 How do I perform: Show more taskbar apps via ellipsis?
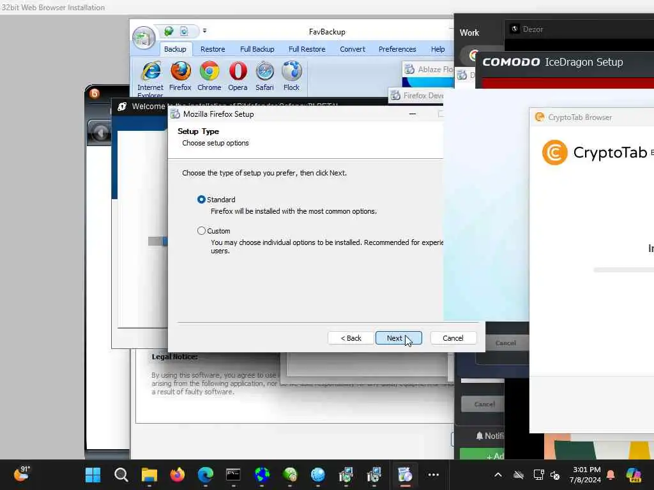pyautogui.click(x=434, y=475)
